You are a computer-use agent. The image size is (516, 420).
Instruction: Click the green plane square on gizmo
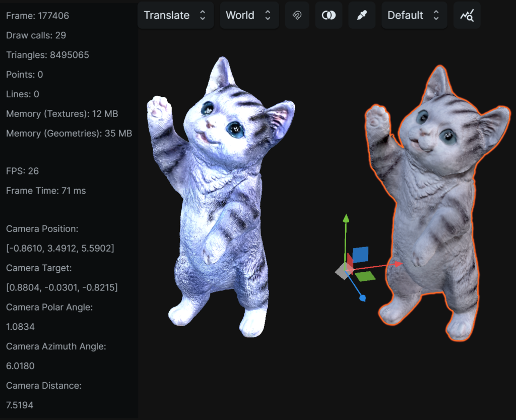pyautogui.click(x=365, y=276)
